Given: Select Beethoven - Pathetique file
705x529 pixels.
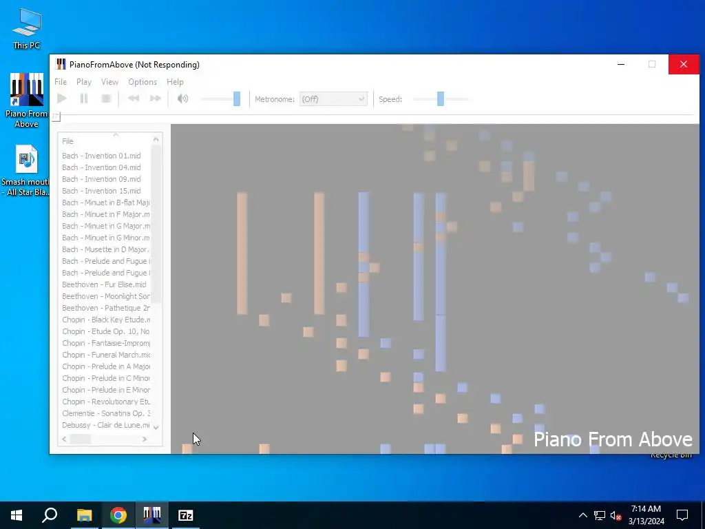Looking at the screenshot, I should click(x=106, y=308).
